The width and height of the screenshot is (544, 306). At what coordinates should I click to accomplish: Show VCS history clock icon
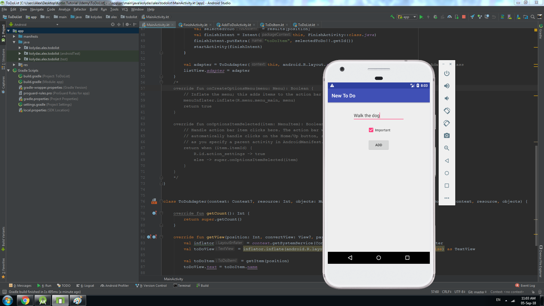(487, 17)
